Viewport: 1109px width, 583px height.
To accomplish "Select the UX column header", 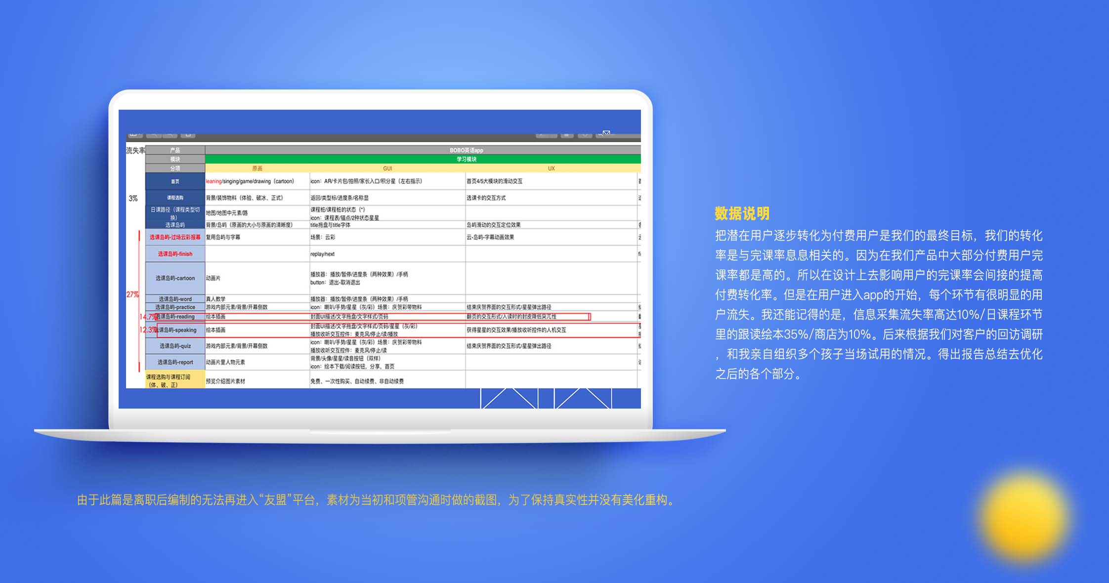I will point(551,168).
